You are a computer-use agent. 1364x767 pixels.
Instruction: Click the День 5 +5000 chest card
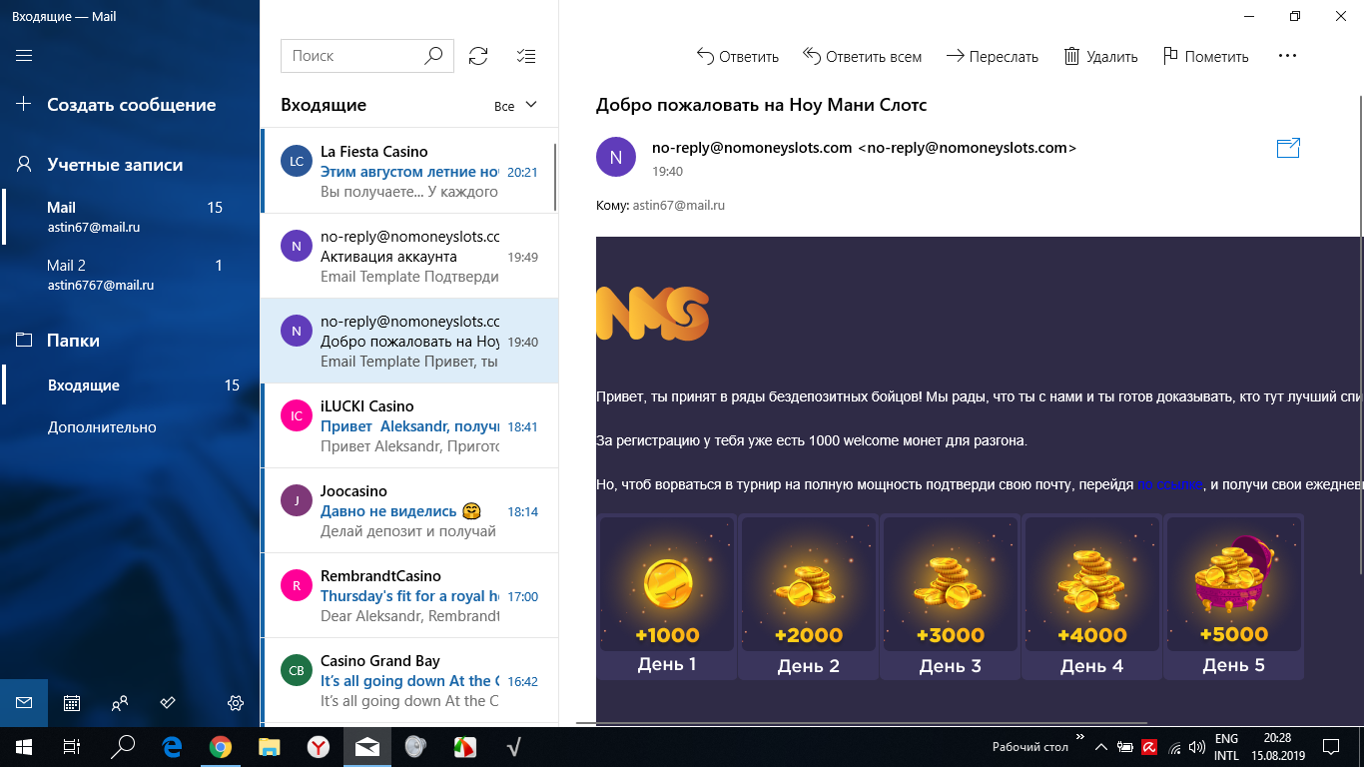(x=1234, y=597)
